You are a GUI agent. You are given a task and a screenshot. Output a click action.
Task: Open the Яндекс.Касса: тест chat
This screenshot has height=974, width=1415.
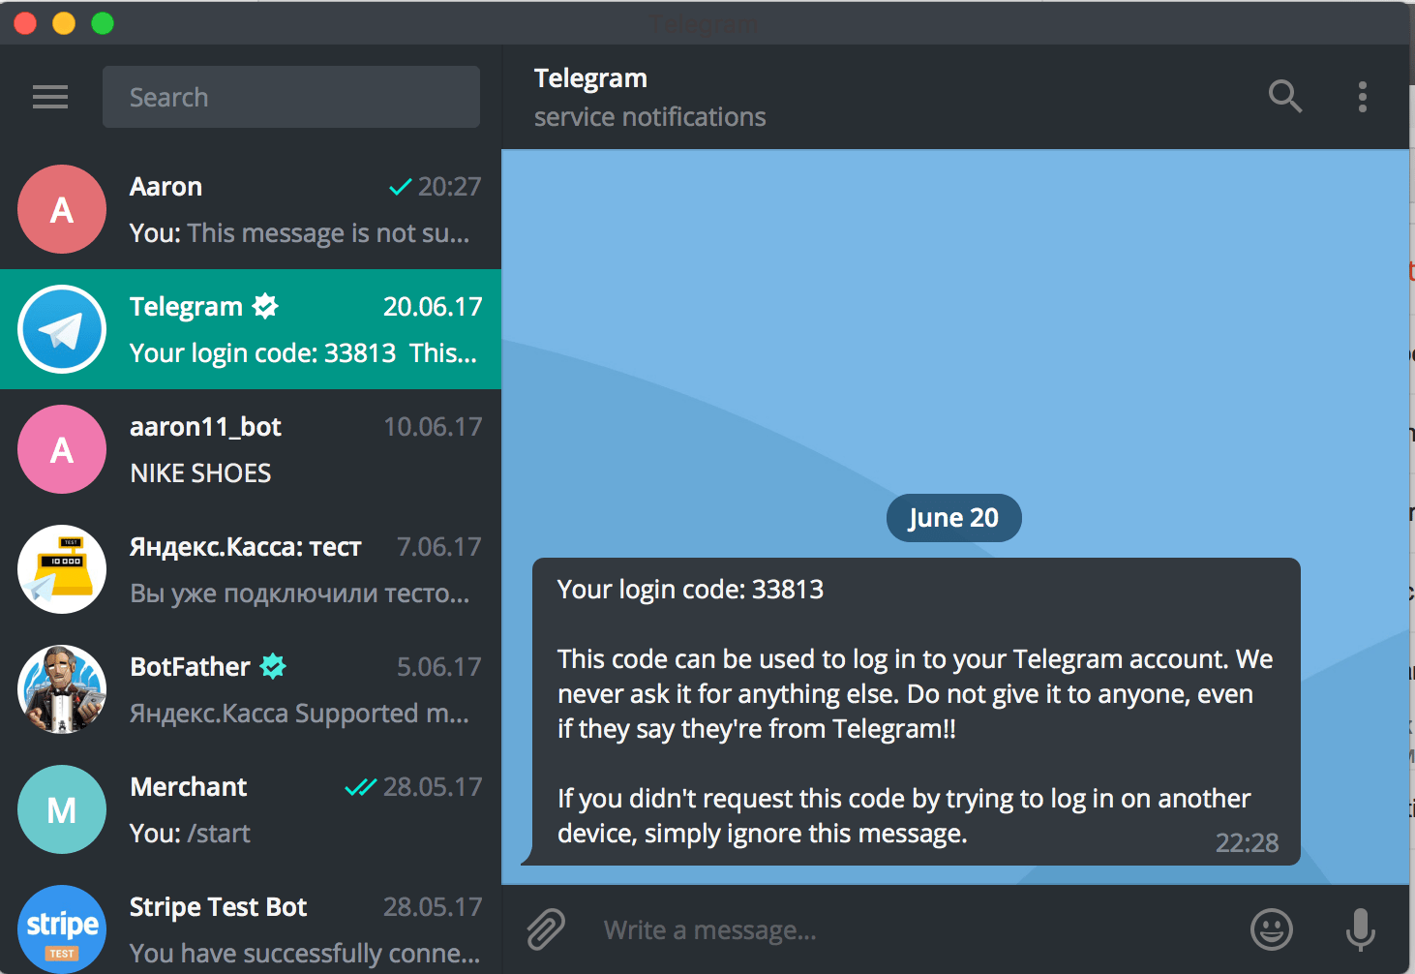pos(251,569)
